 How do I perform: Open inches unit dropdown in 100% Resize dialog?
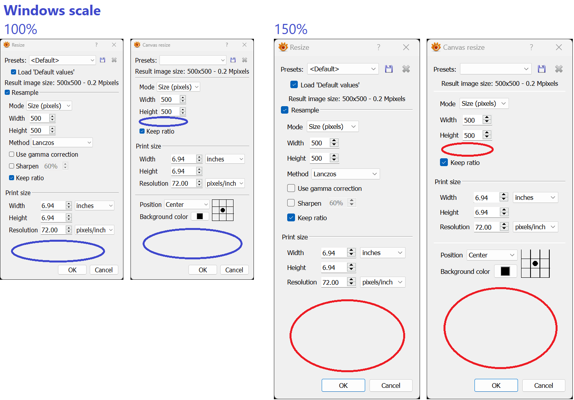click(94, 206)
